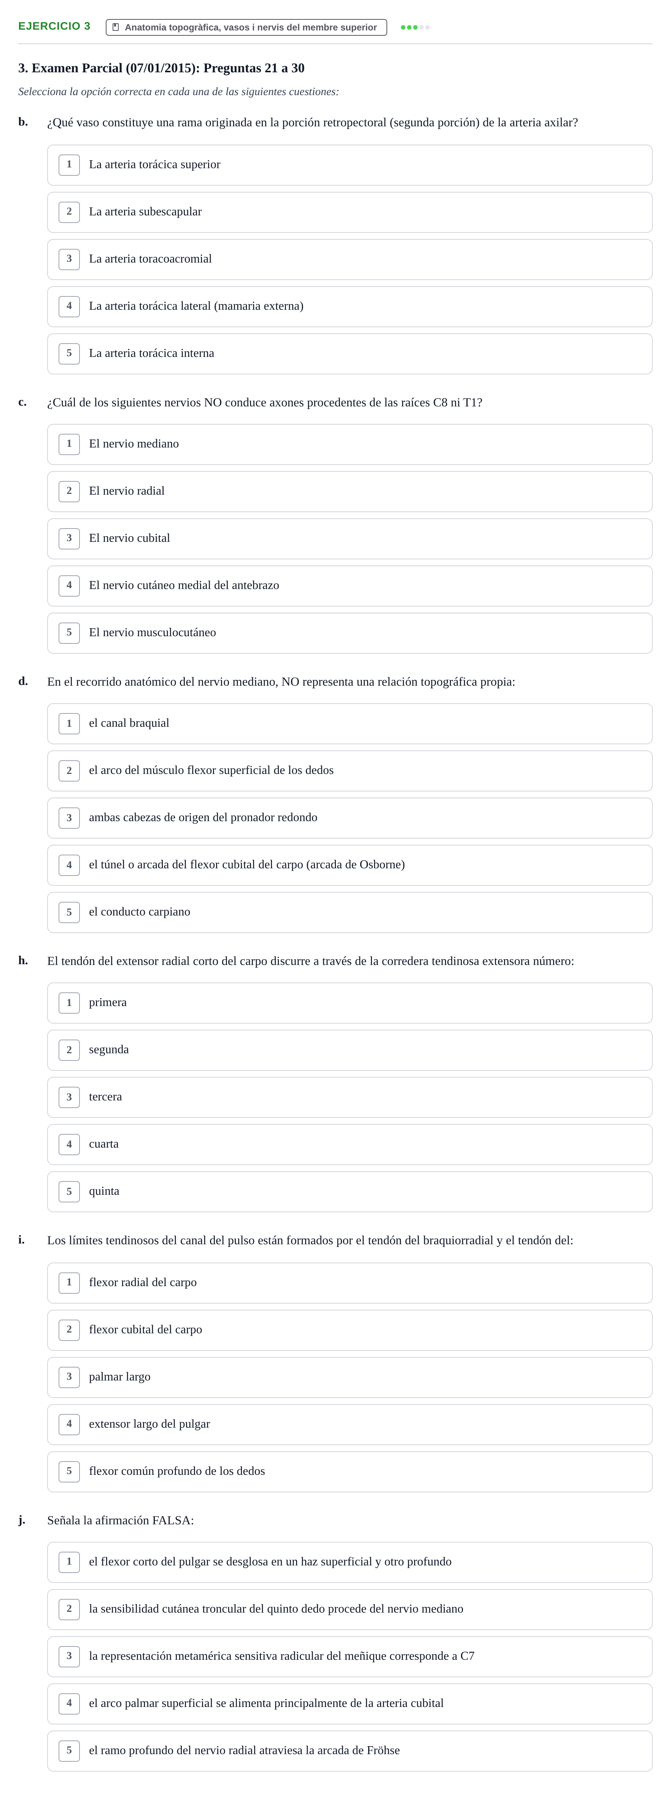
Task: Select 'La arteria torácica superior' option
Action: coord(350,165)
